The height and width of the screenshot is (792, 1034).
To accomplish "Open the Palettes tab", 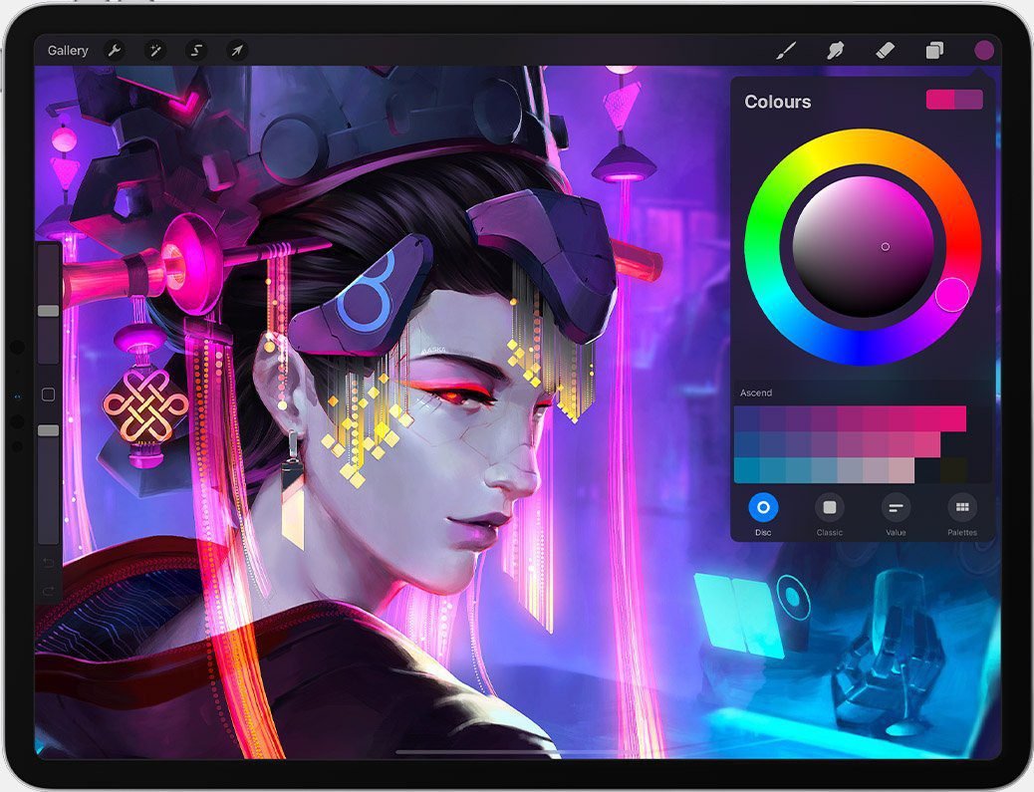I will click(961, 508).
